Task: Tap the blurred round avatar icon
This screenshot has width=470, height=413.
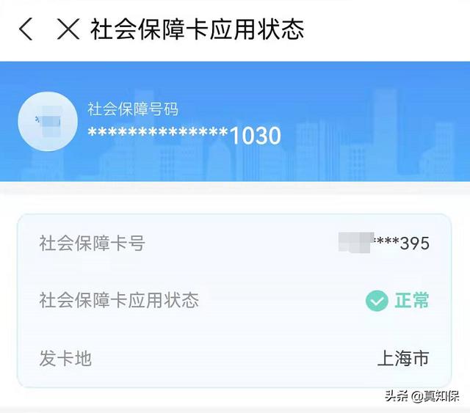Action: (x=48, y=121)
